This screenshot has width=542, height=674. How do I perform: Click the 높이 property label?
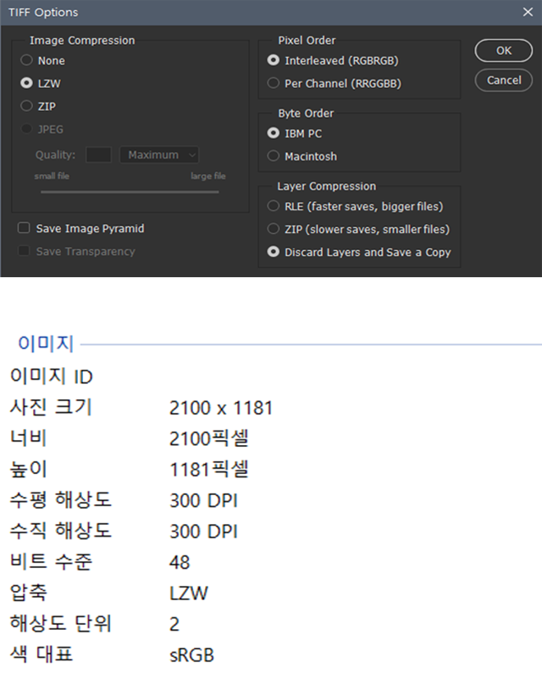28,469
